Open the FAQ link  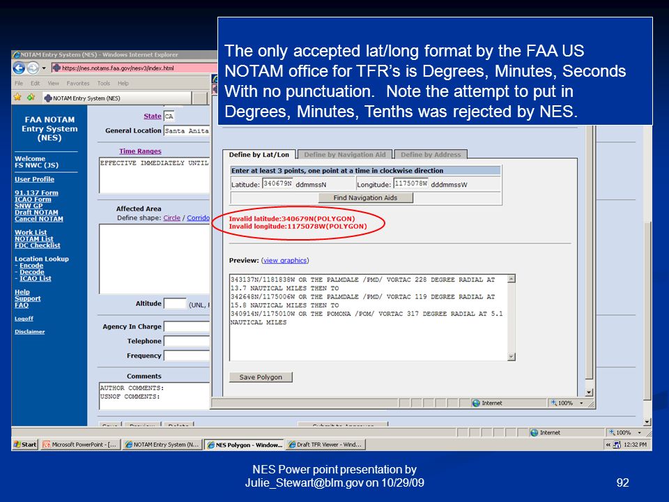[22, 305]
